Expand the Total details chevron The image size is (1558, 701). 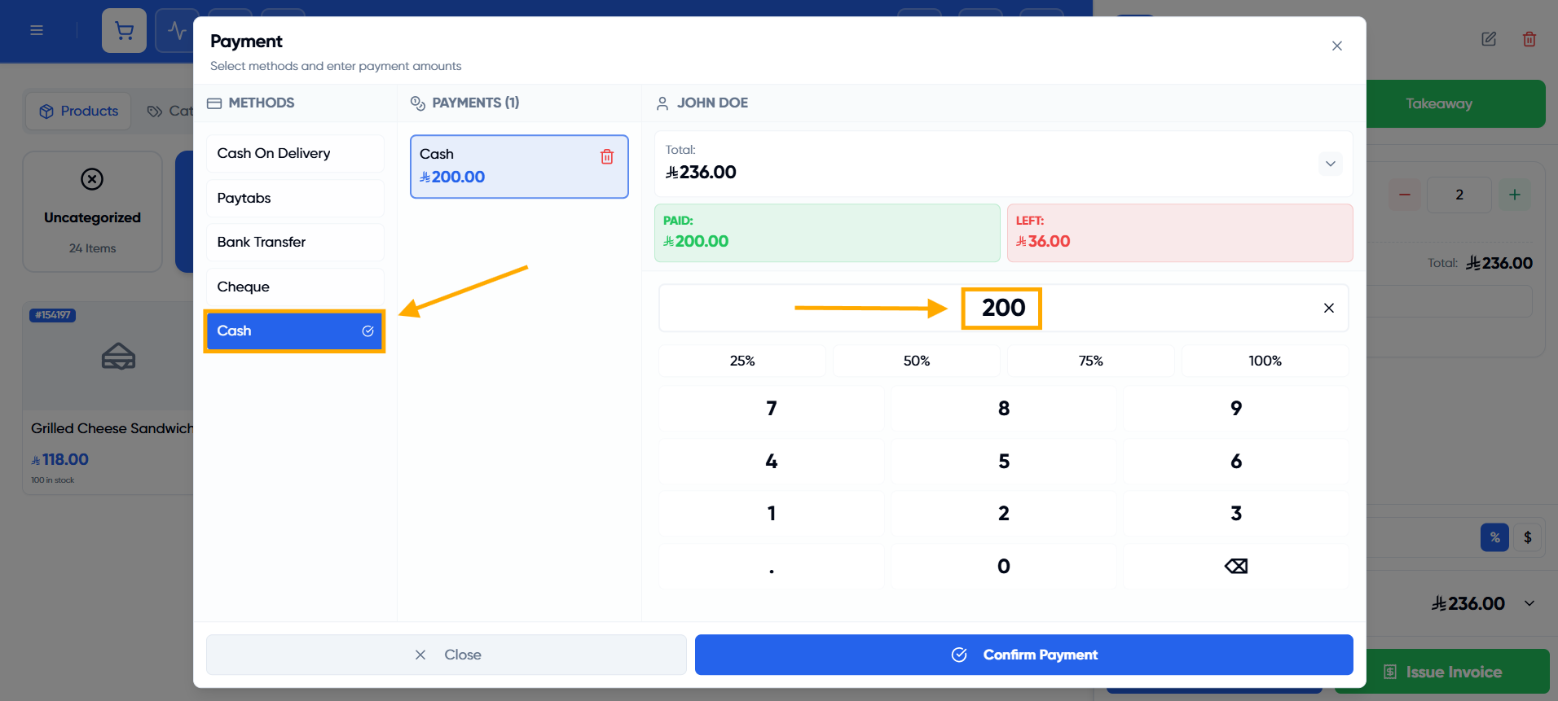point(1331,164)
